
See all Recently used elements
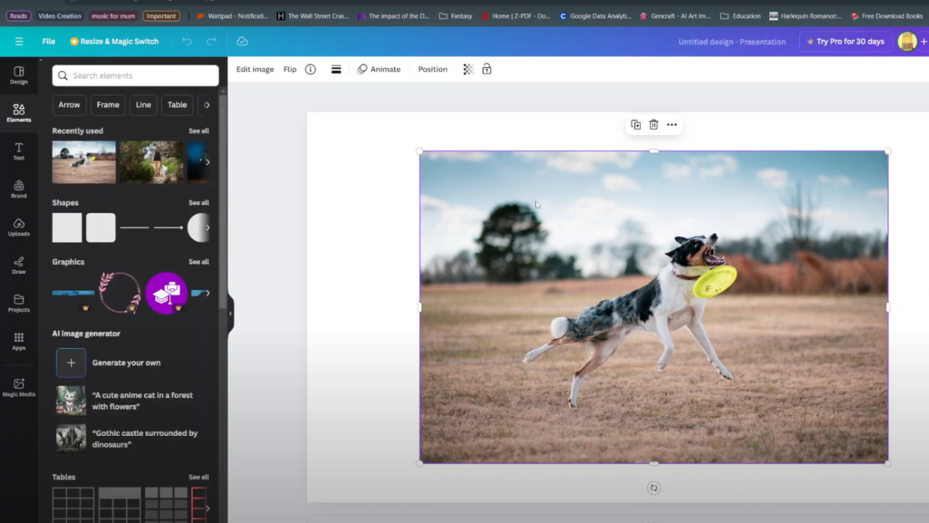199,131
